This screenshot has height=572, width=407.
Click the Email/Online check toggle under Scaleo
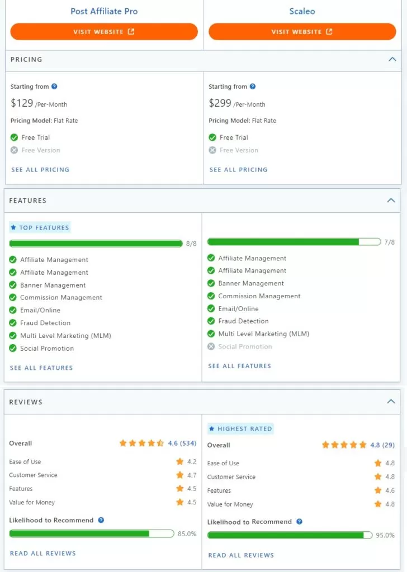pyautogui.click(x=211, y=309)
